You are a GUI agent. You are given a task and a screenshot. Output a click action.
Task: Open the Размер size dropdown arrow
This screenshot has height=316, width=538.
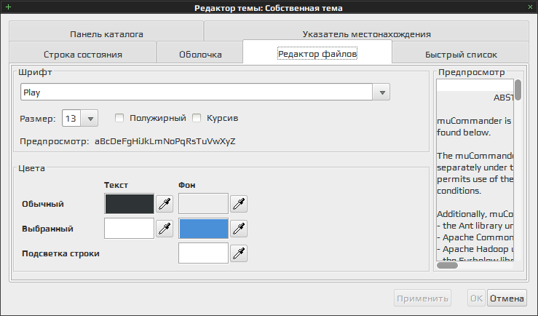coord(90,119)
